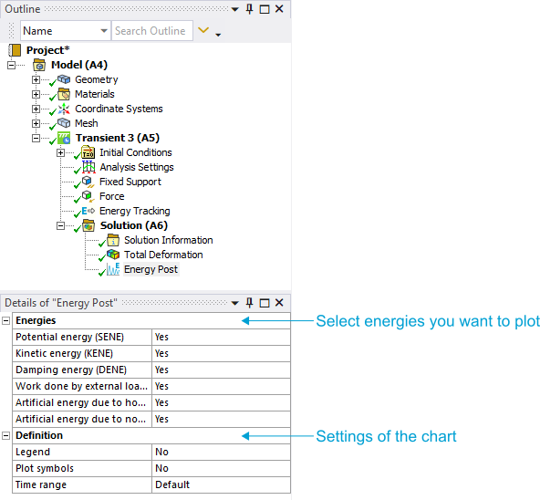Click the Coordinate Systems axes icon
Screen dimensions: 540x500
coord(64,109)
